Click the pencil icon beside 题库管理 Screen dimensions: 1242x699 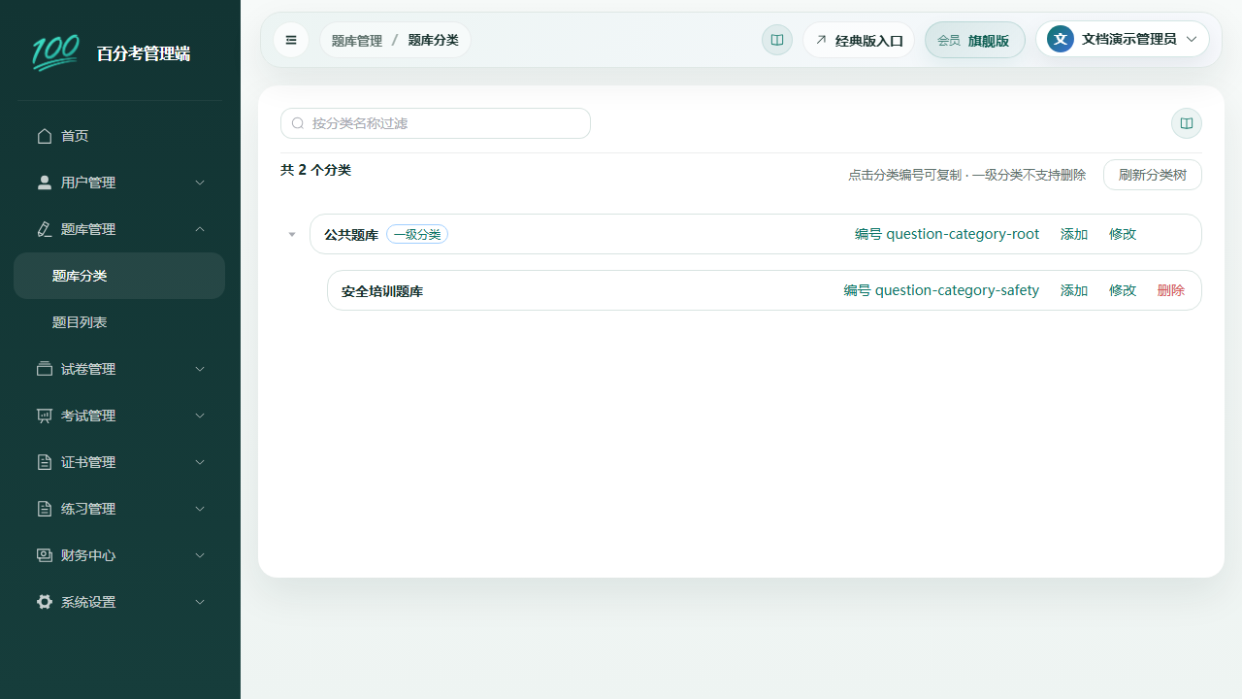(x=45, y=229)
